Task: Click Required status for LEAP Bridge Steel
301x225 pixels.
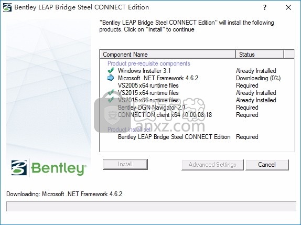Action: (247, 137)
